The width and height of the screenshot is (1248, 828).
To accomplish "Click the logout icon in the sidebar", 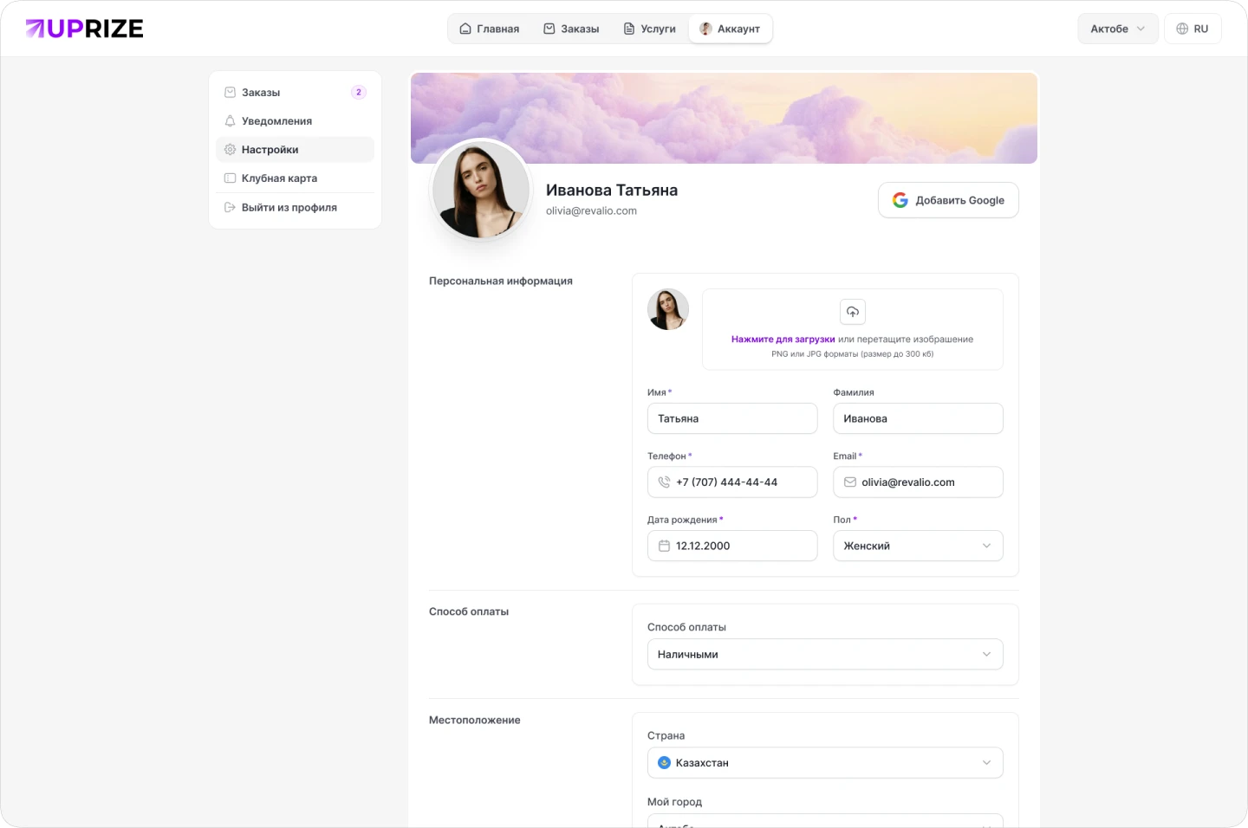I will [x=230, y=207].
